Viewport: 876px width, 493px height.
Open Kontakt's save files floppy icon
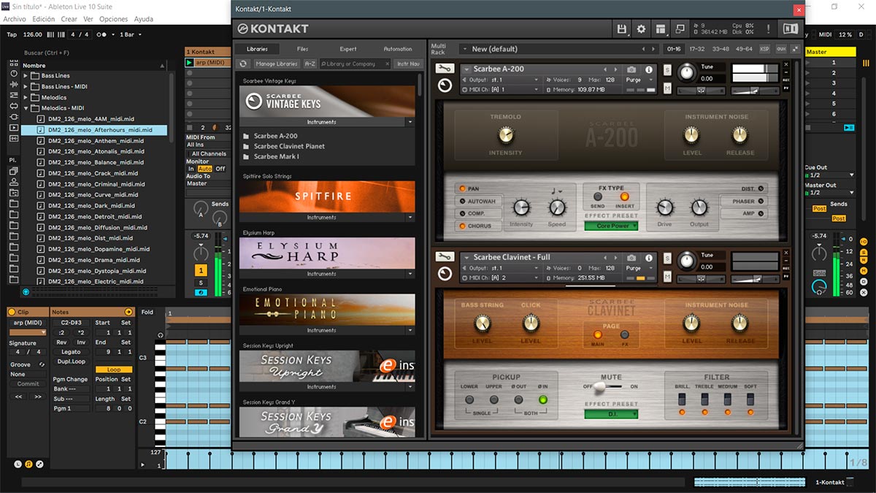click(621, 29)
